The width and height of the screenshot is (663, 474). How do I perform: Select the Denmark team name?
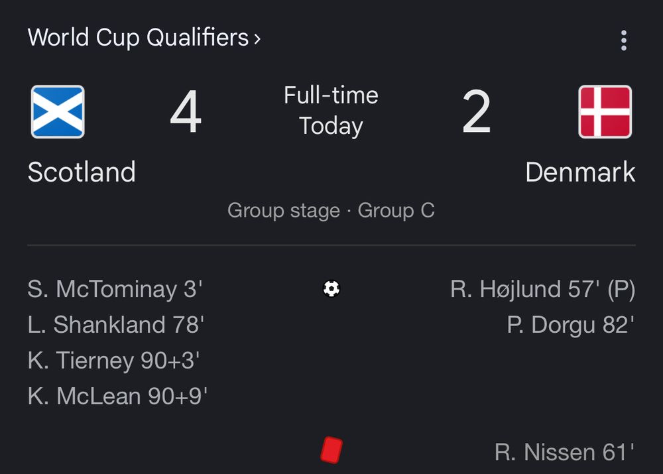(580, 172)
